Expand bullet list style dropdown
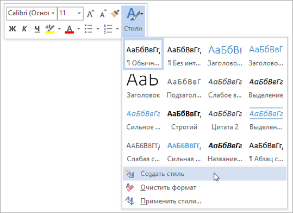 pos(98,29)
